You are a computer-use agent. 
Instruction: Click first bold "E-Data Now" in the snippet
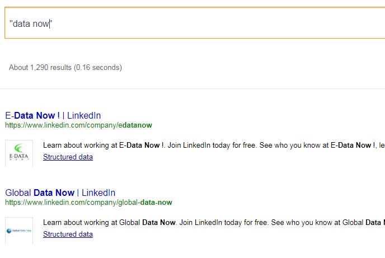[x=140, y=146]
